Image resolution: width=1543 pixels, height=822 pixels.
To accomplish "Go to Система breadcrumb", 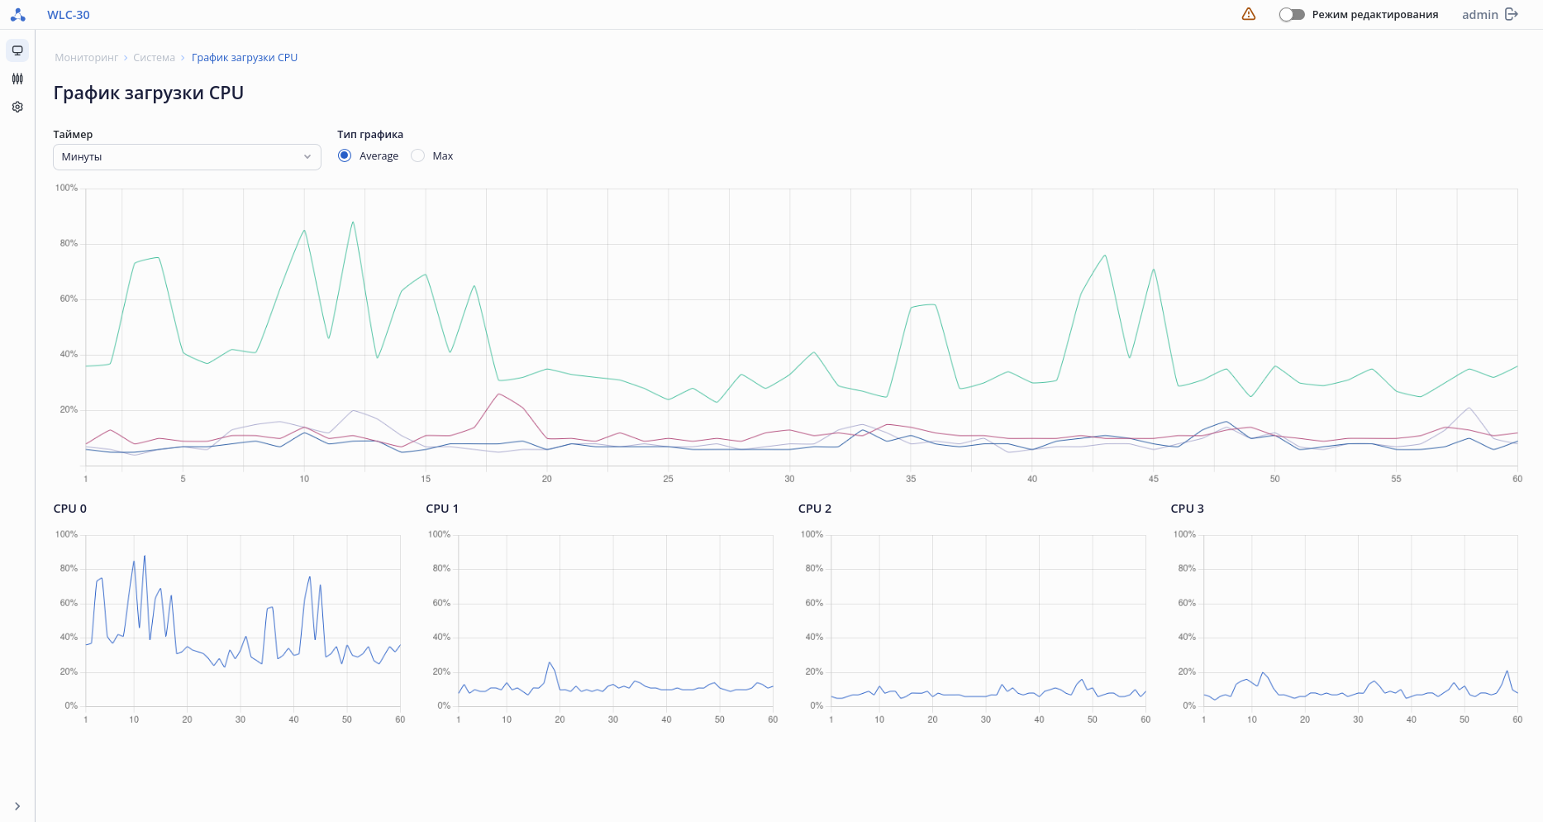I will [154, 58].
